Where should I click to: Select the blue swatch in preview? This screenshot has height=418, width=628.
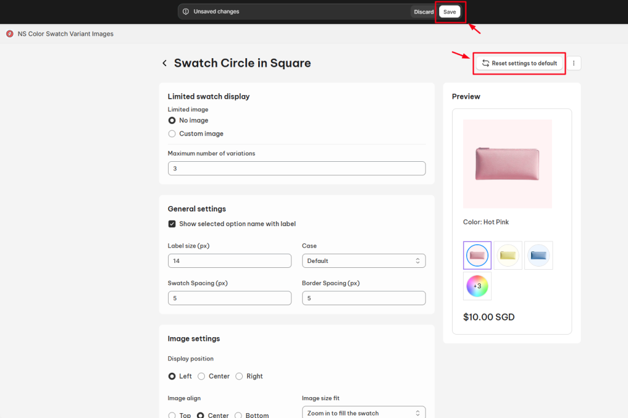pyautogui.click(x=538, y=256)
